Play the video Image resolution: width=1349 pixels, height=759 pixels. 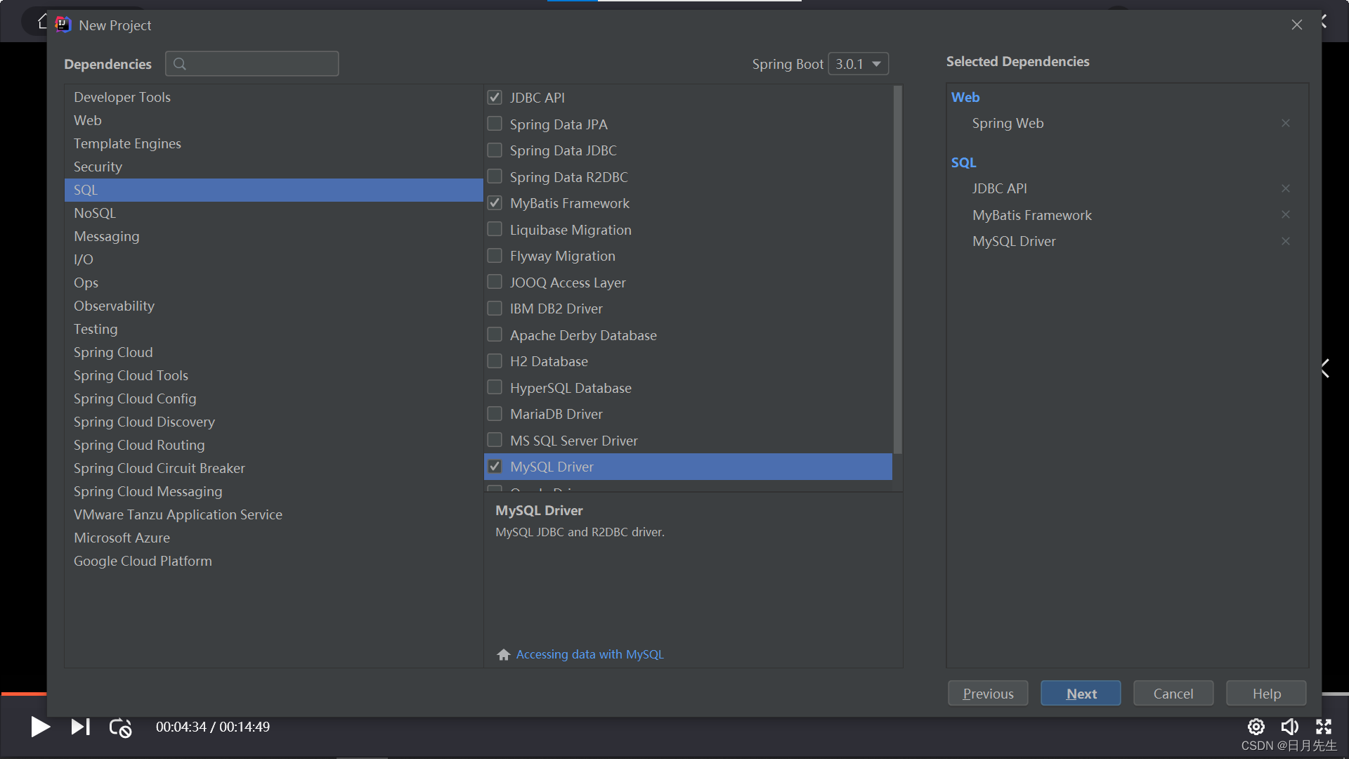pyautogui.click(x=40, y=727)
